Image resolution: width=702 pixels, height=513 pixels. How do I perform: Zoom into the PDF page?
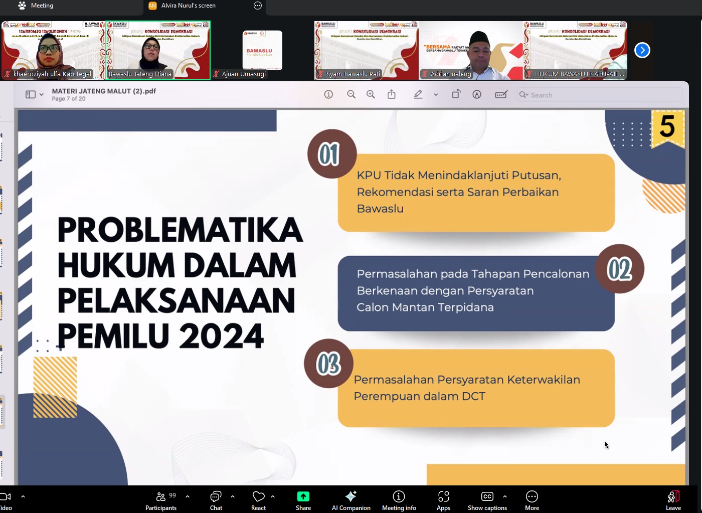tap(371, 94)
